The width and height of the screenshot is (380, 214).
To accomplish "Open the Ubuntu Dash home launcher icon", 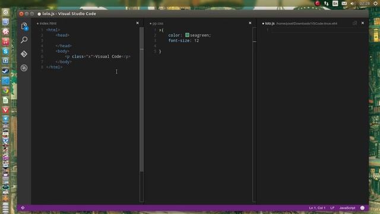I will coord(5,12).
